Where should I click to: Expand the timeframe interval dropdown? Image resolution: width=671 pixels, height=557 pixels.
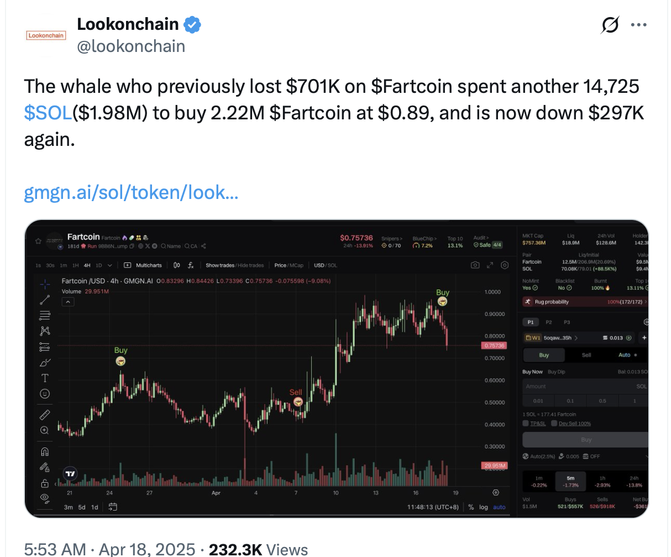[110, 265]
